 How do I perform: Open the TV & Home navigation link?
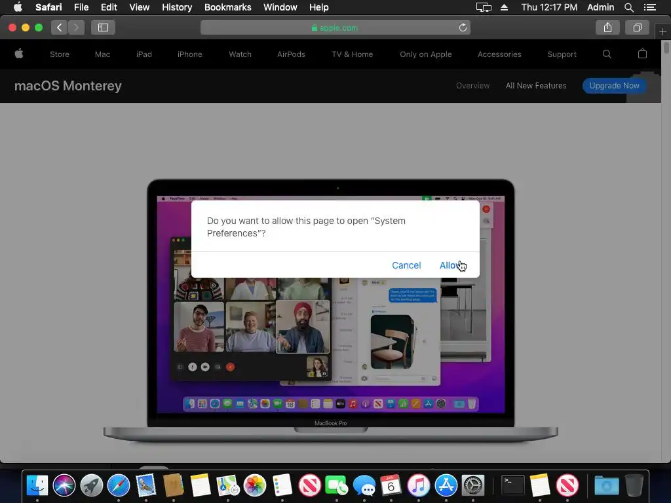pos(352,54)
